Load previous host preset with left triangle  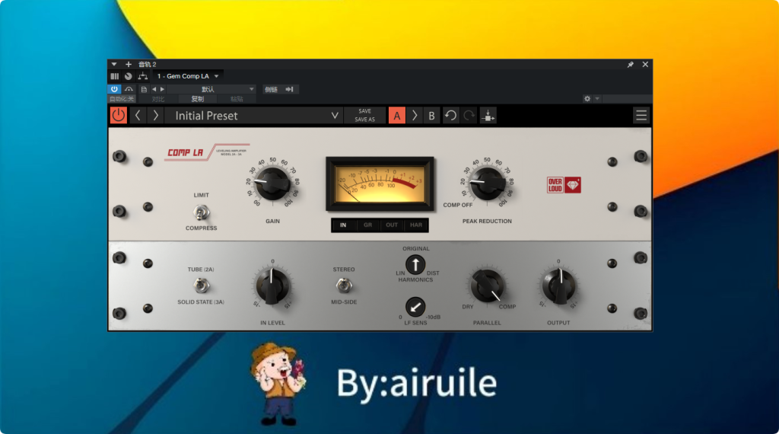click(154, 90)
